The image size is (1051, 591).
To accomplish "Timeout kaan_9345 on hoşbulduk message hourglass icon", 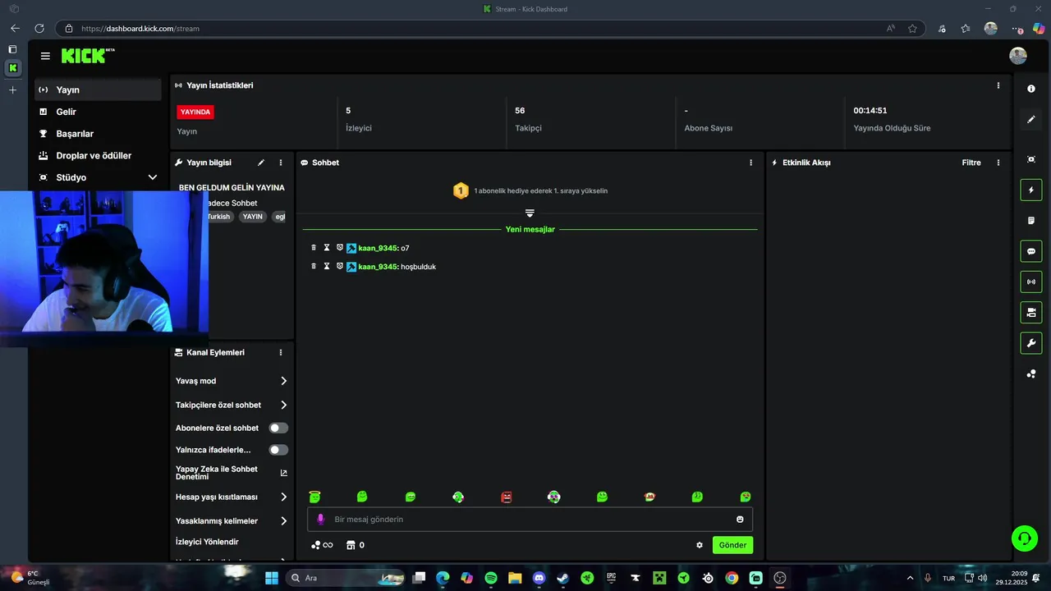I will coord(326,266).
